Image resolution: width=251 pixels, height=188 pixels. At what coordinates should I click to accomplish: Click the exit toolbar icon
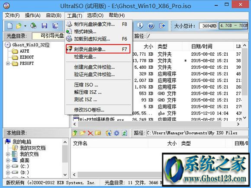click(x=162, y=25)
